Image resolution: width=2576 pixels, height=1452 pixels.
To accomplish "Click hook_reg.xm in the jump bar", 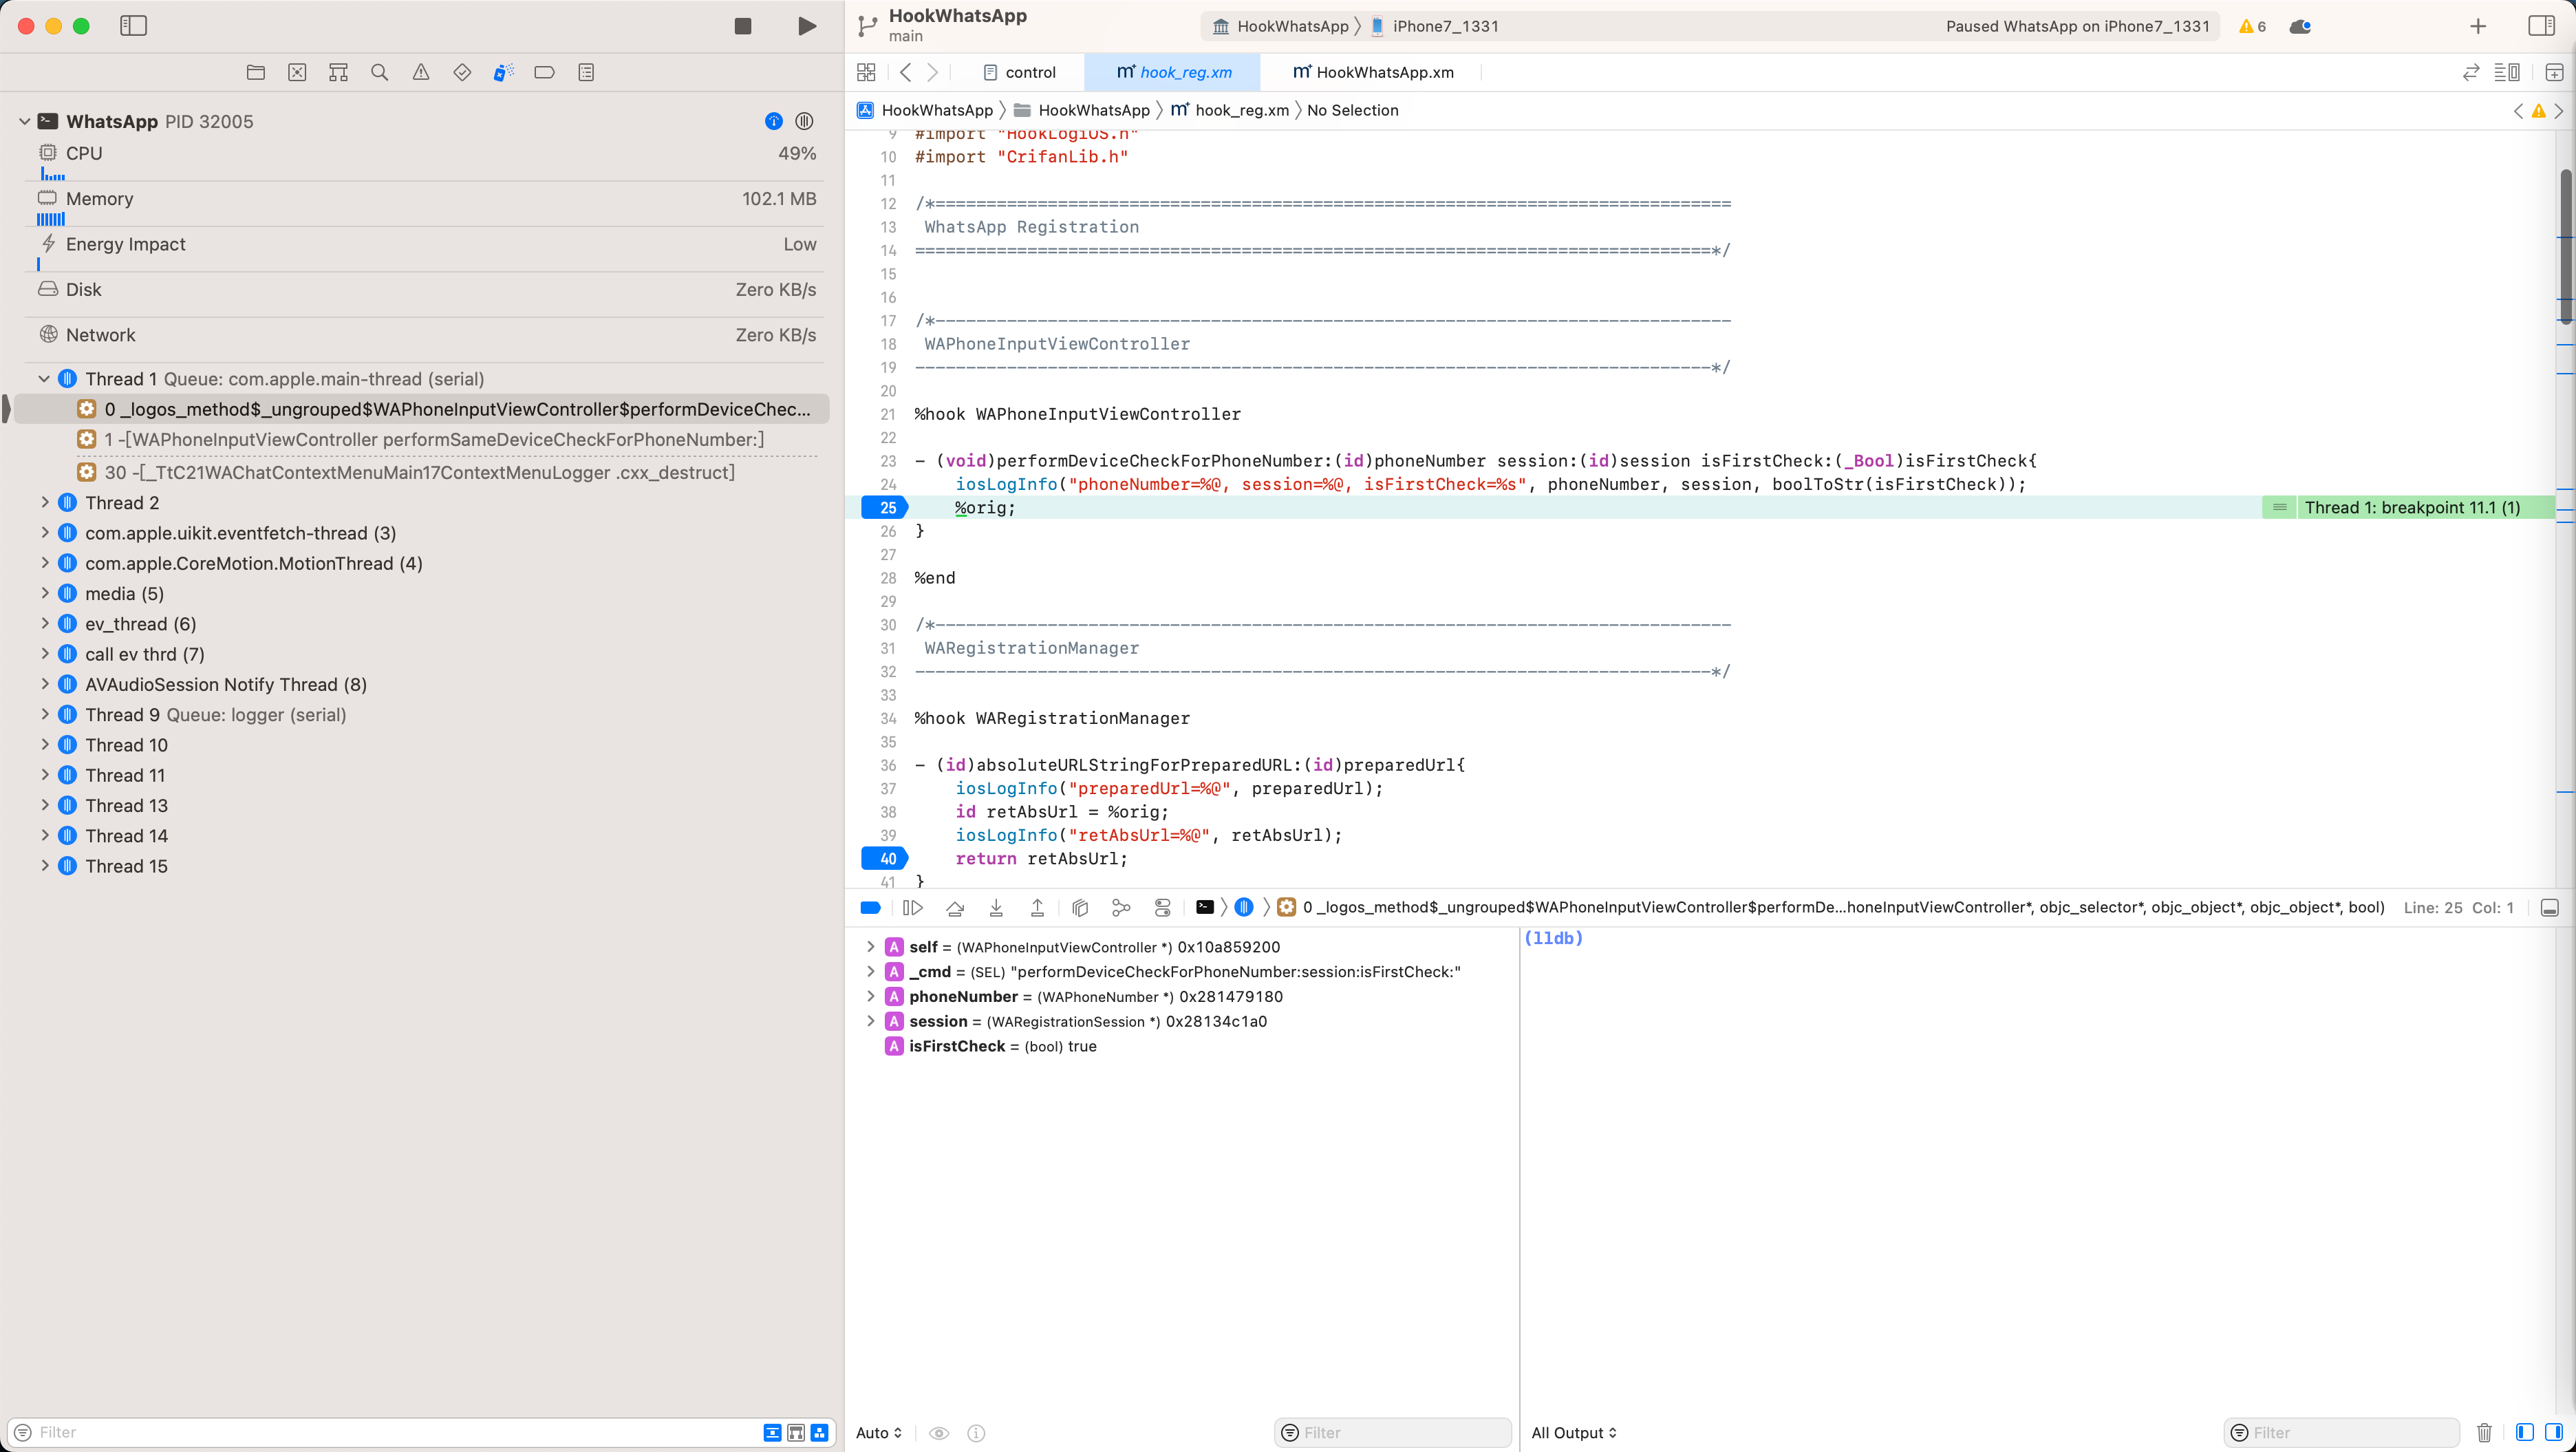I will coord(1230,110).
